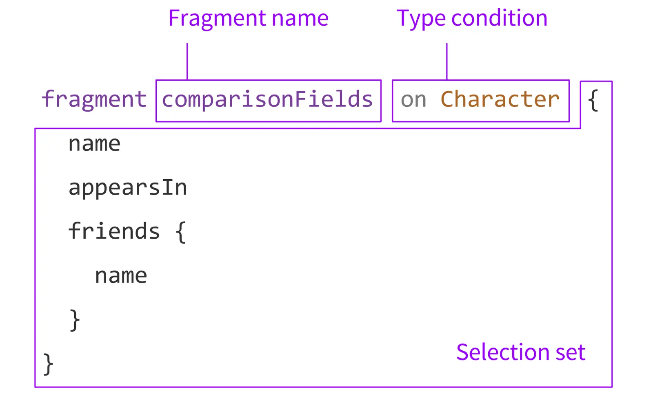Select the nested name field under friends
This screenshot has width=653, height=398.
coord(121,276)
